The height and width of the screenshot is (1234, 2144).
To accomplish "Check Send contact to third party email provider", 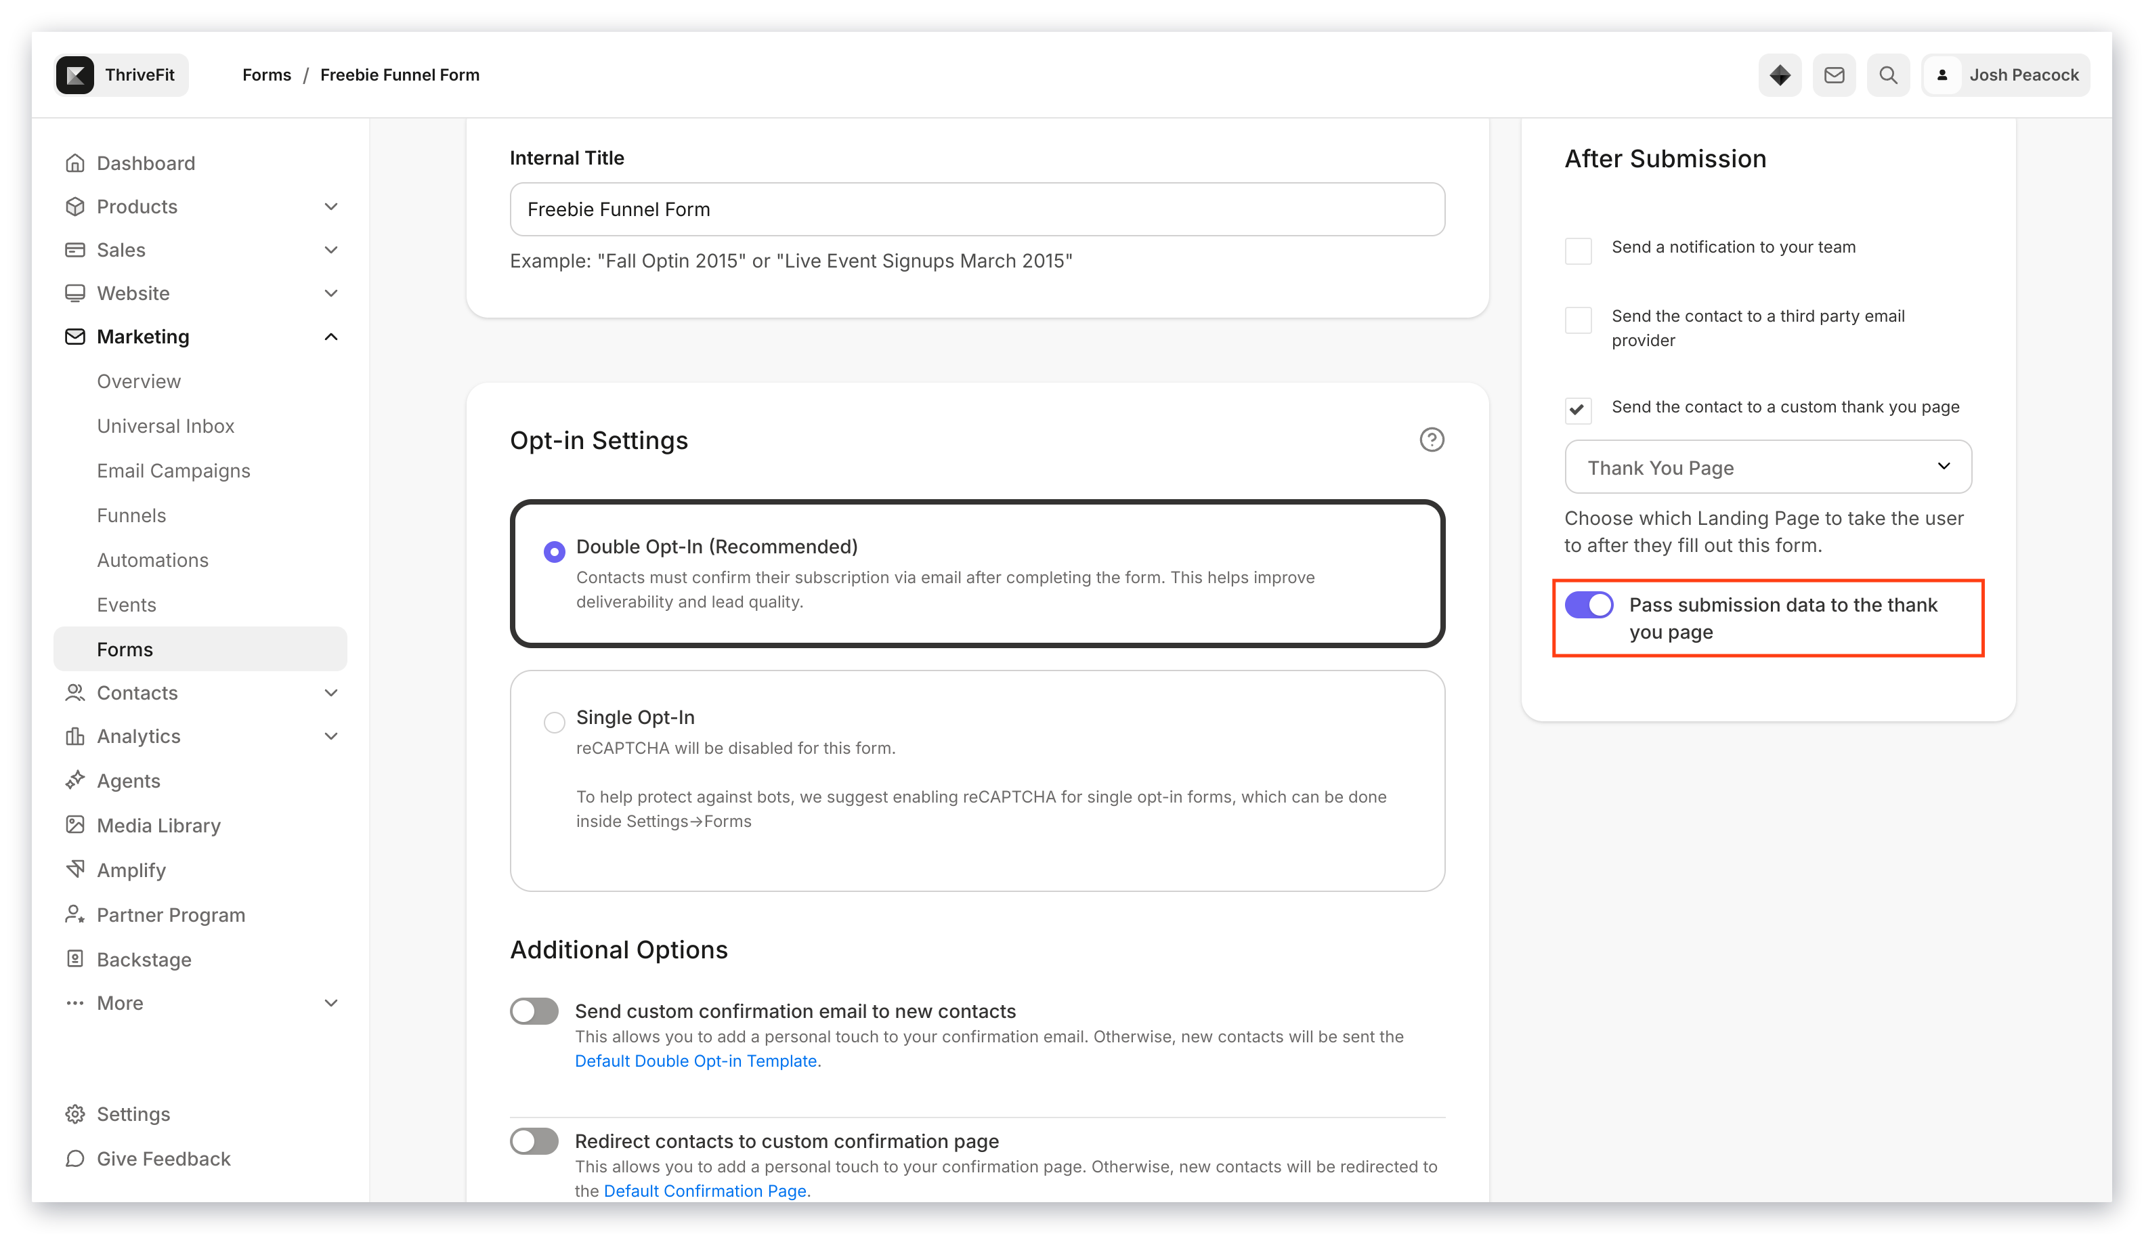I will tap(1578, 320).
